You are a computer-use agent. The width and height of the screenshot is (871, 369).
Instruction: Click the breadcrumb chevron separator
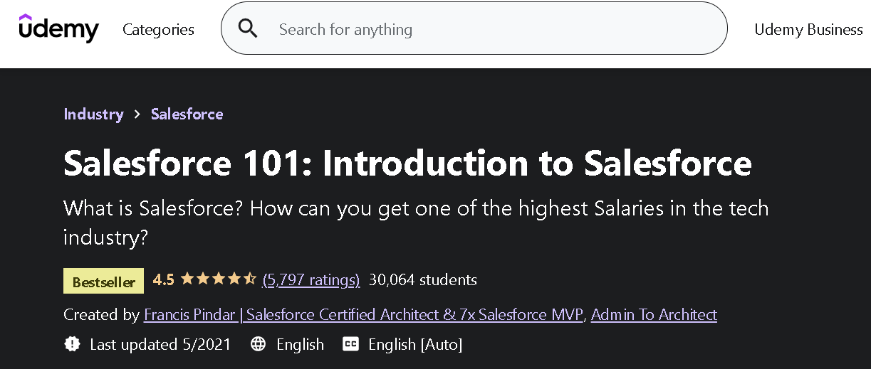click(137, 114)
